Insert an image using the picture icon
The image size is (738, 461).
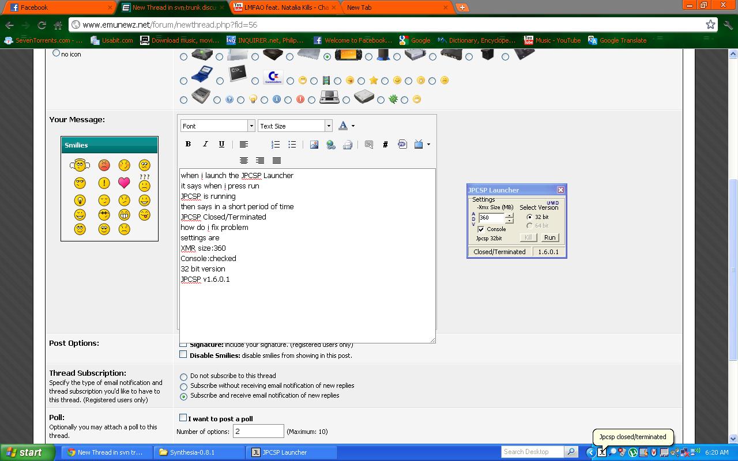click(314, 145)
